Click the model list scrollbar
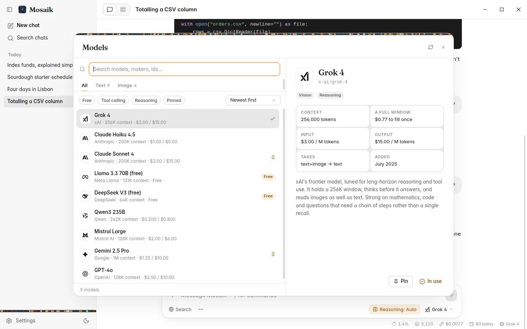Image resolution: width=527 pixels, height=329 pixels. (x=284, y=194)
